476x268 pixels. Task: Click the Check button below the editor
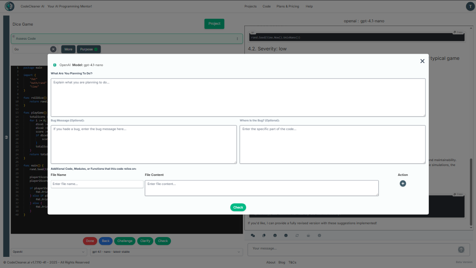click(163, 241)
